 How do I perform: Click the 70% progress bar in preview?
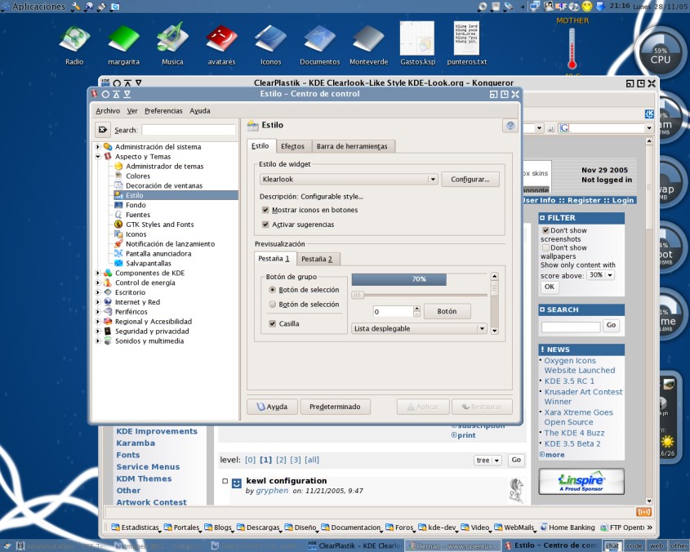420,279
